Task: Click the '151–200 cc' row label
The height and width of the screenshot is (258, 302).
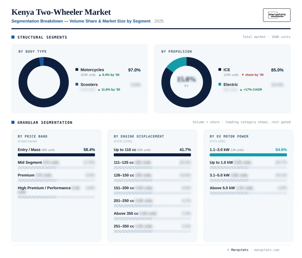Action: (x=124, y=188)
